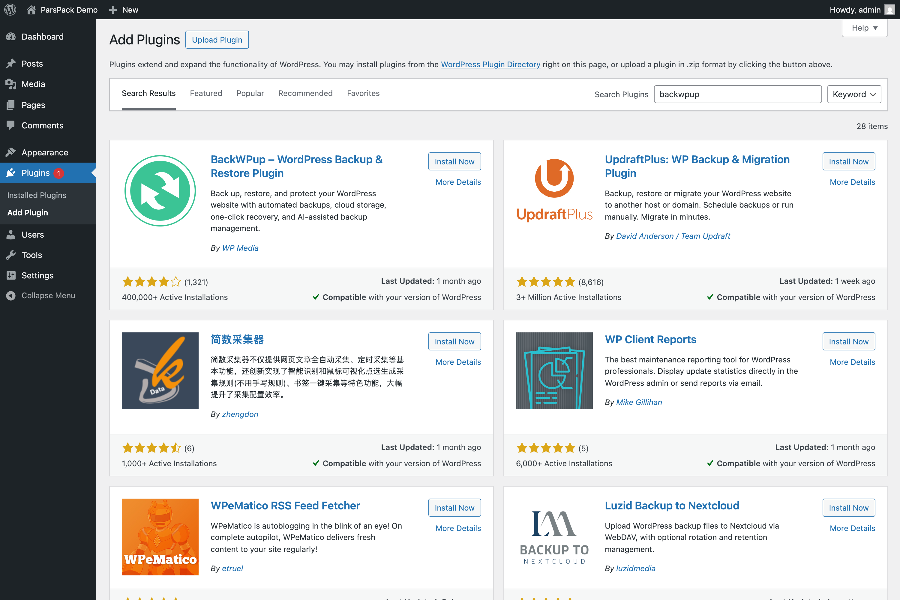This screenshot has width=900, height=600.
Task: Install the UpdraftPlus plugin
Action: click(x=849, y=161)
